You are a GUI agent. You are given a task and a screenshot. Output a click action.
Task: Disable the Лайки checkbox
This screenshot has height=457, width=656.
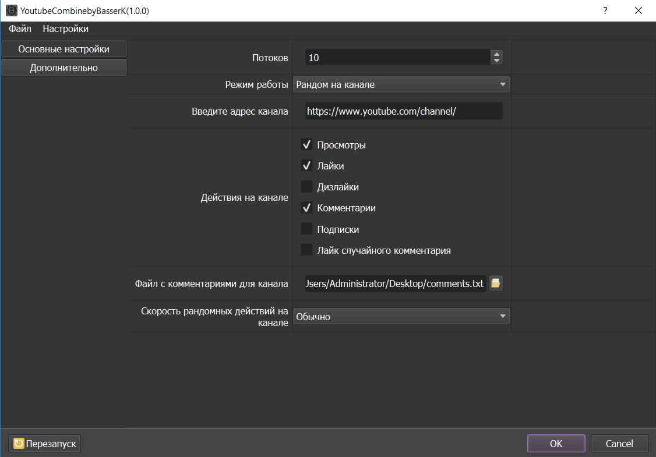coord(306,165)
